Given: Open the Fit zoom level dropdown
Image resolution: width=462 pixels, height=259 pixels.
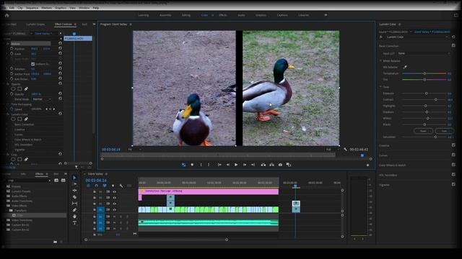Looking at the screenshot, I should click(135, 150).
